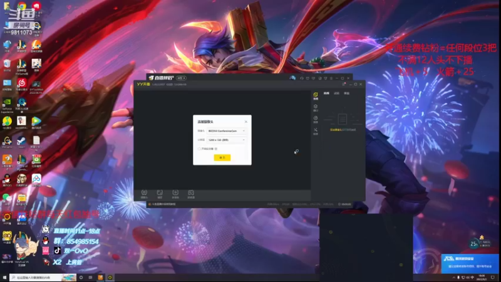Click the avatar icon in the rear window title bar
501x282 pixels.
292,78
